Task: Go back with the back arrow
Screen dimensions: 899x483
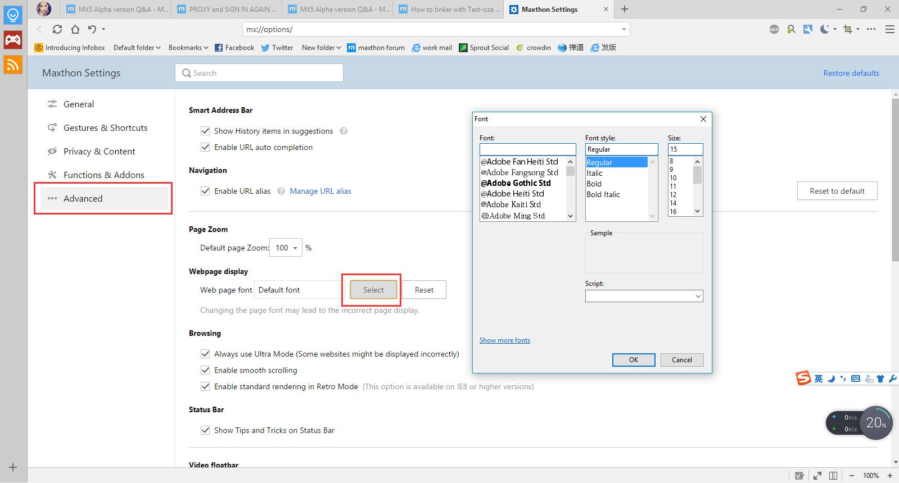Action: click(x=39, y=29)
